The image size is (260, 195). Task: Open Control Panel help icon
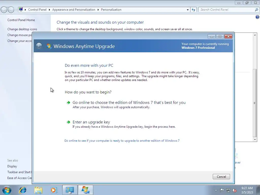coord(257,17)
